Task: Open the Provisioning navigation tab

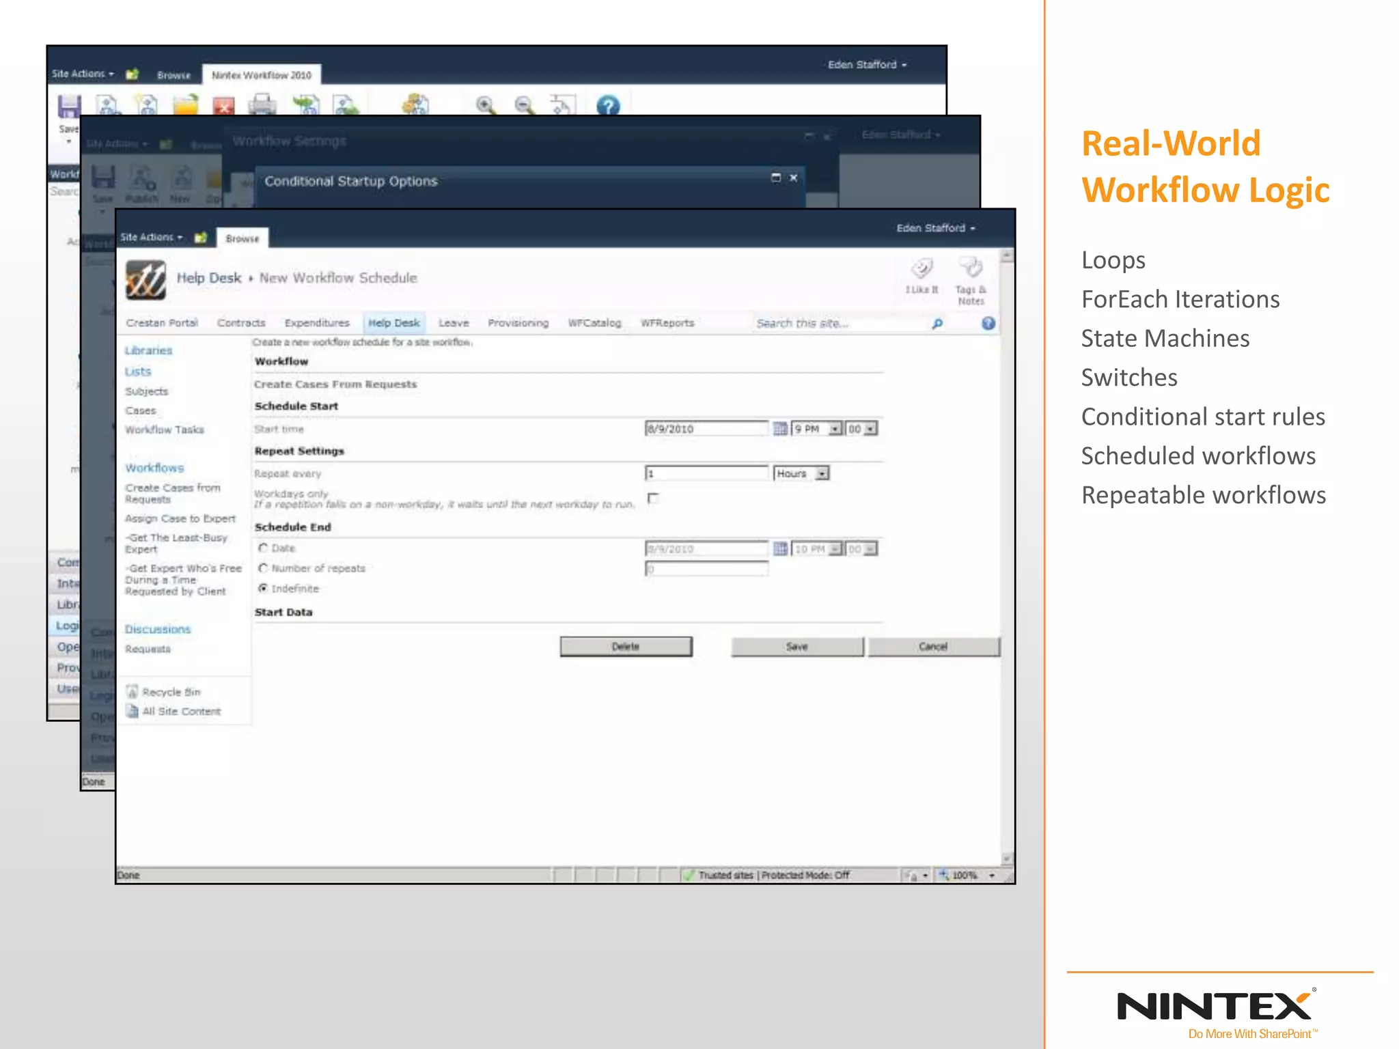Action: point(518,322)
